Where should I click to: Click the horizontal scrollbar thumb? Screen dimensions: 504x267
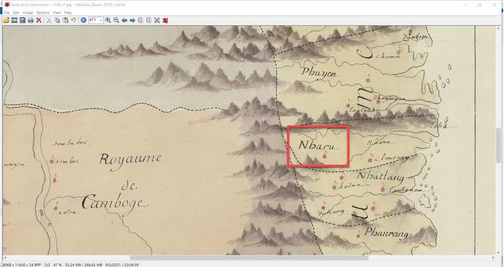click(x=249, y=258)
